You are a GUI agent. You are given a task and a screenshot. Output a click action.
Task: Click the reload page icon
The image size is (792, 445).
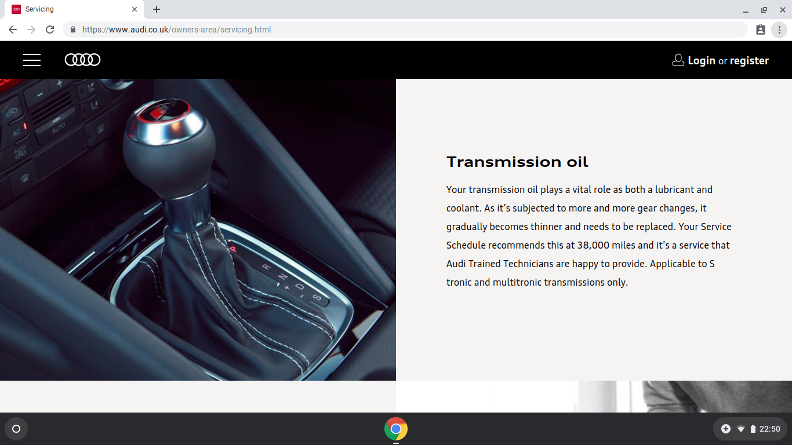click(x=50, y=30)
